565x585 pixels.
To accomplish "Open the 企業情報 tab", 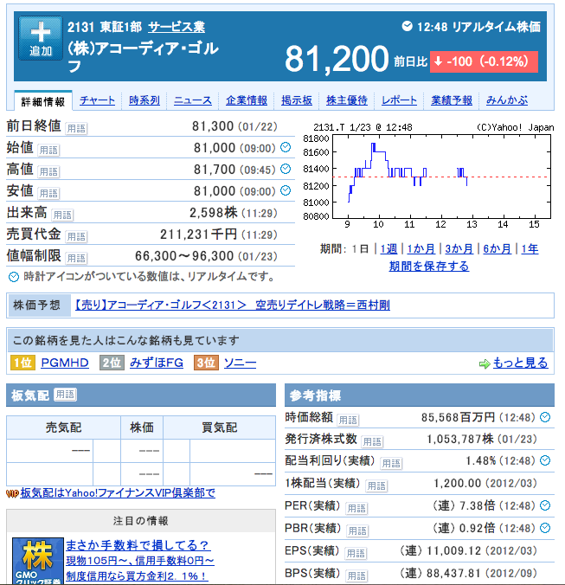I will 247,100.
